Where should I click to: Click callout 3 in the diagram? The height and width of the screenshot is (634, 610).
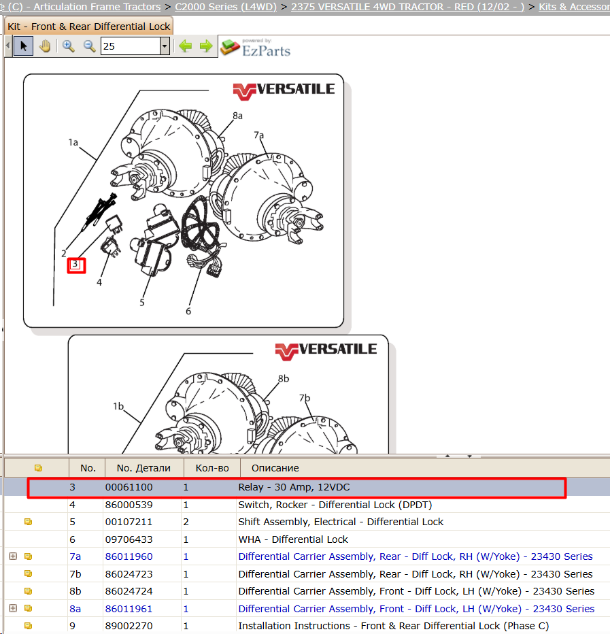tap(75, 265)
